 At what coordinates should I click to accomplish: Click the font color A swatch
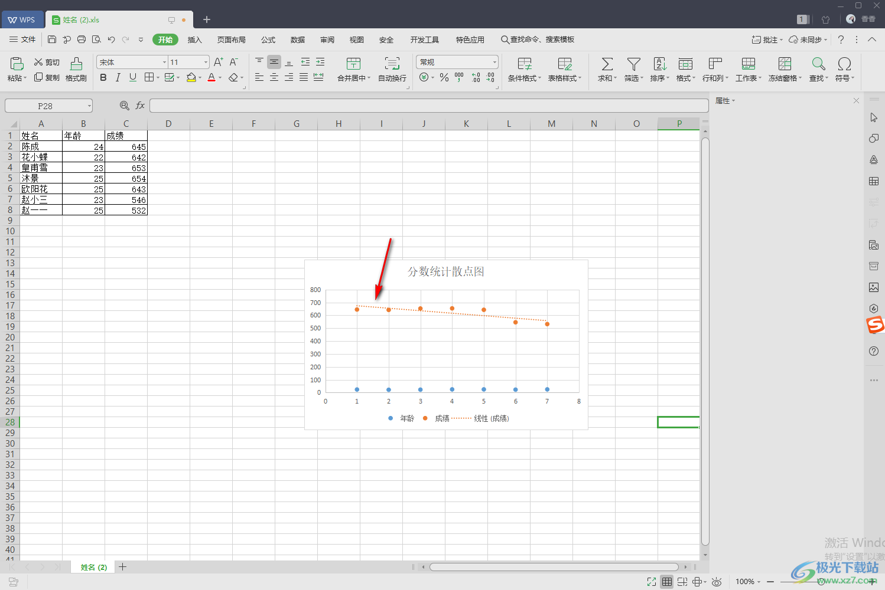click(212, 77)
